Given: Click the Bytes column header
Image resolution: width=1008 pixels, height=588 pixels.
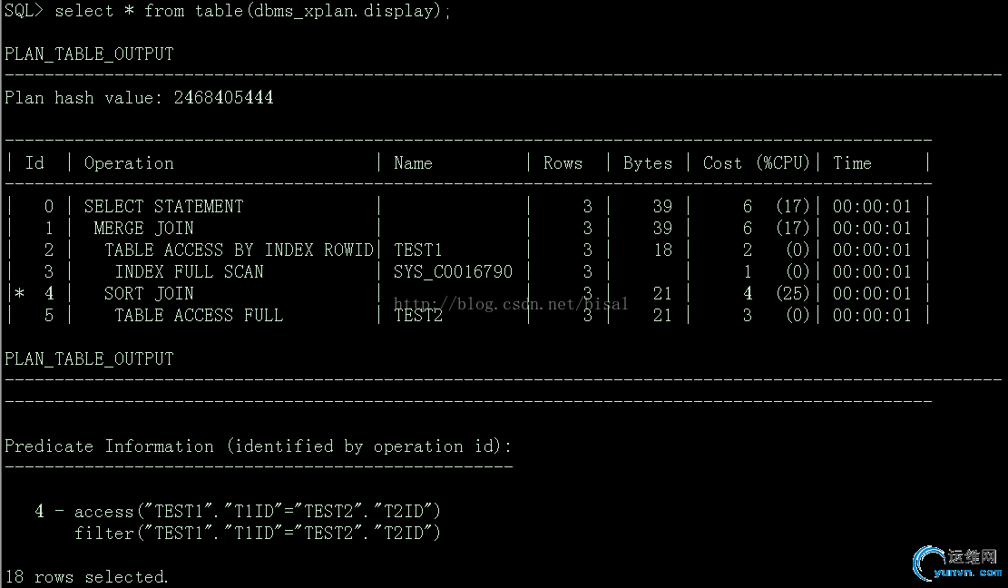Looking at the screenshot, I should 648,163.
